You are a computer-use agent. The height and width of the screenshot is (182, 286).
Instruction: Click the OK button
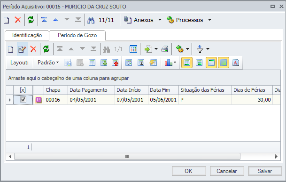[189, 171]
